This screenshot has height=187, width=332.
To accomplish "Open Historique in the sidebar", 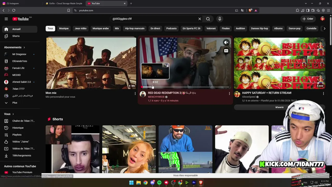I will (x=20, y=128).
